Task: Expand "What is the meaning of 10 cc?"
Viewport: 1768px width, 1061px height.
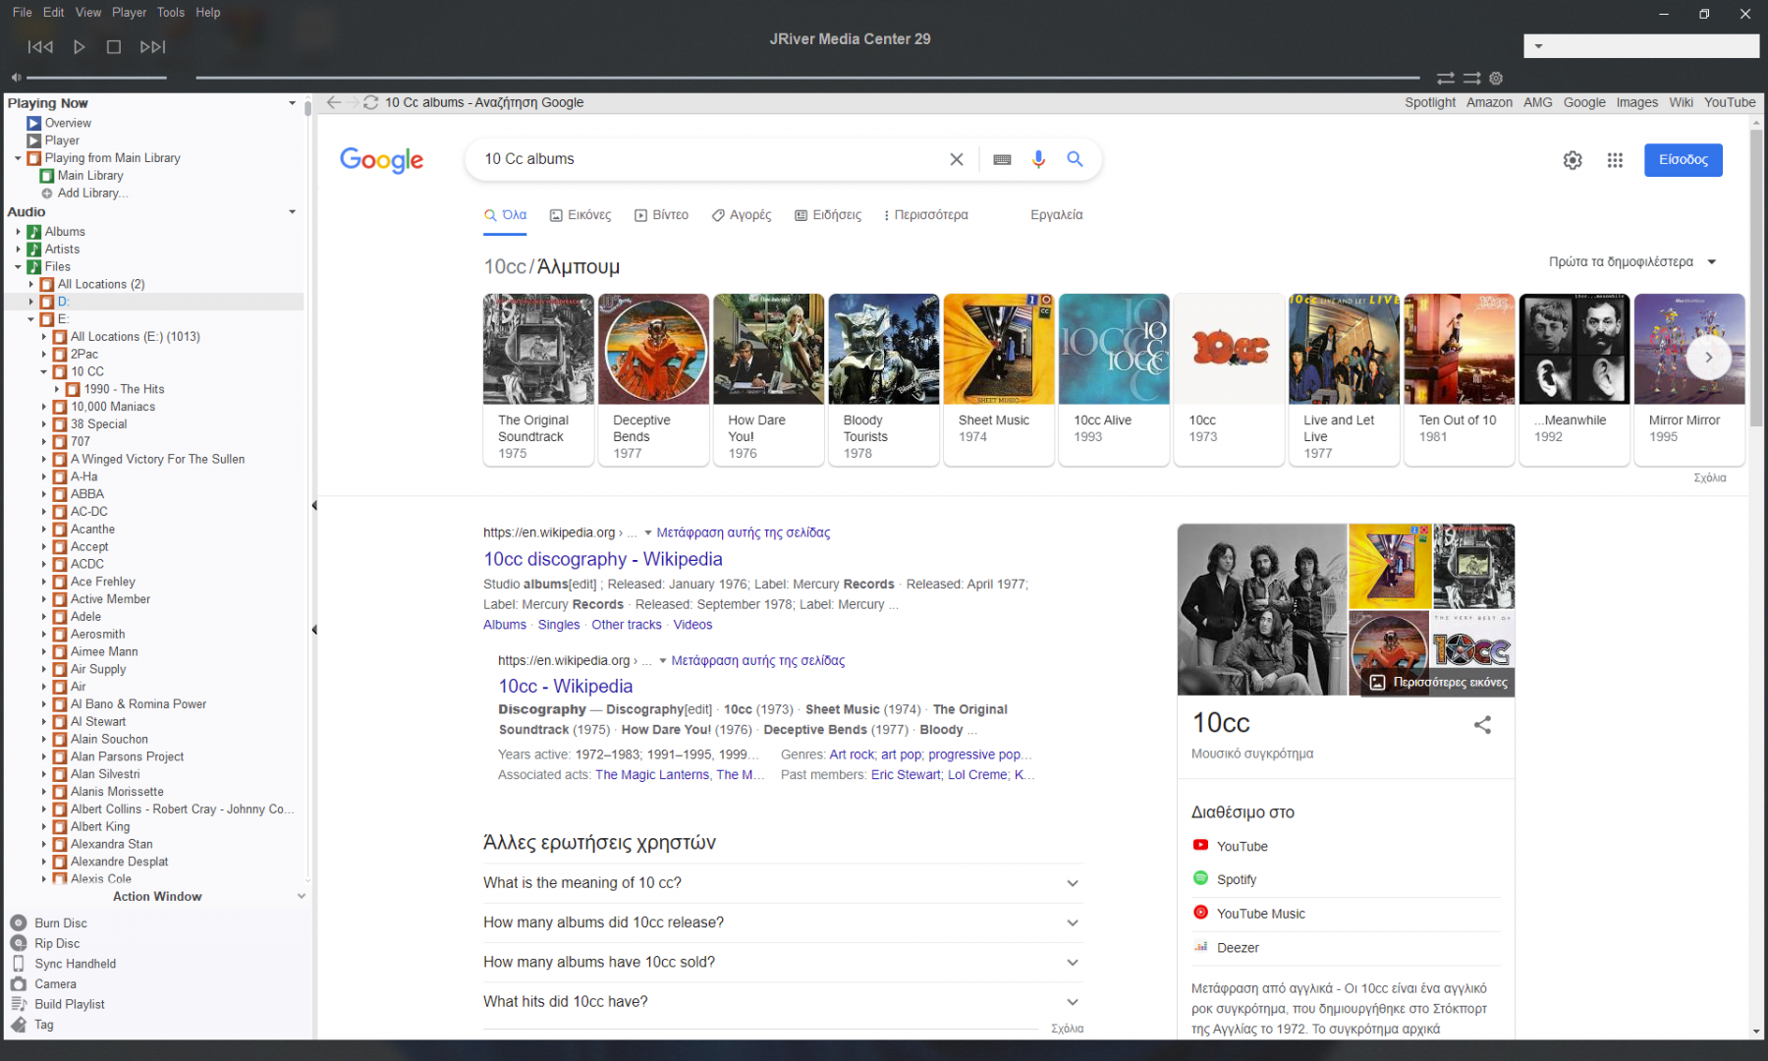Action: (782, 883)
